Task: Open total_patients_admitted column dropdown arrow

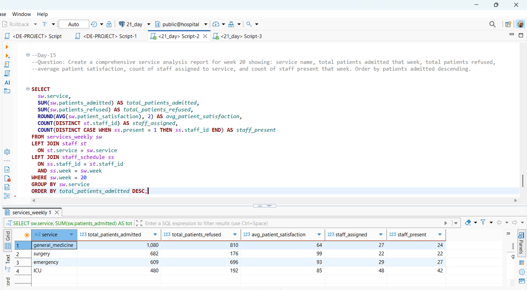Action: pos(155,235)
